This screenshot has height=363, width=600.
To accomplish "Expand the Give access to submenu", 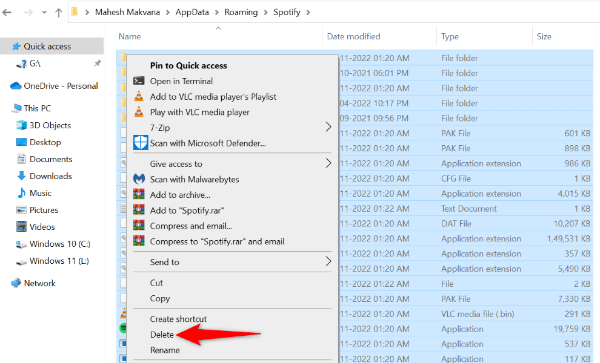I will tap(328, 163).
